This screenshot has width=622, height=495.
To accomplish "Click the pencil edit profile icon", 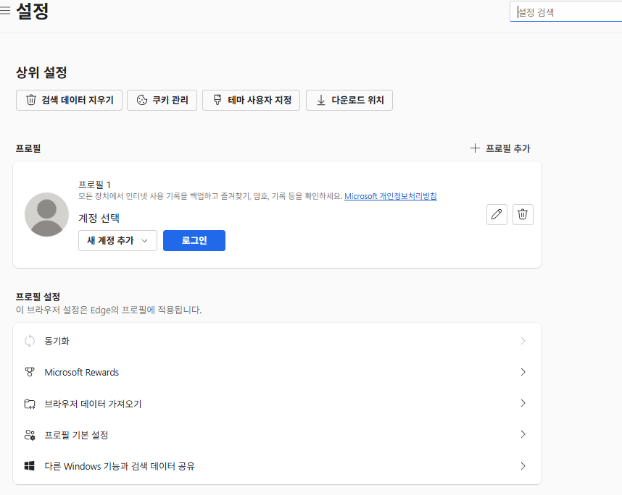I will click(x=497, y=214).
